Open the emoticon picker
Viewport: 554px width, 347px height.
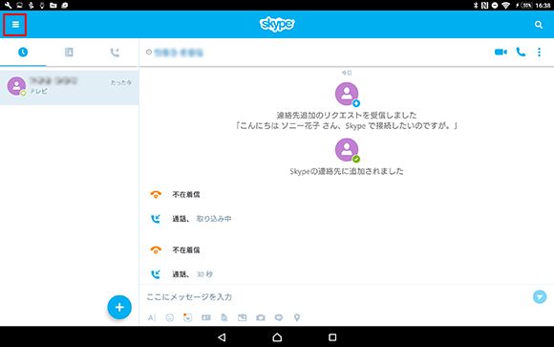170,317
